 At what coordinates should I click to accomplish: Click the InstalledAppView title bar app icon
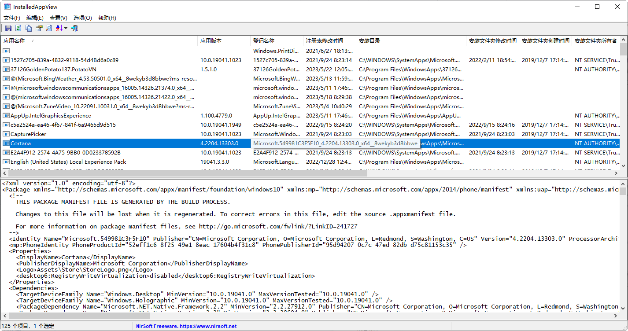point(7,7)
